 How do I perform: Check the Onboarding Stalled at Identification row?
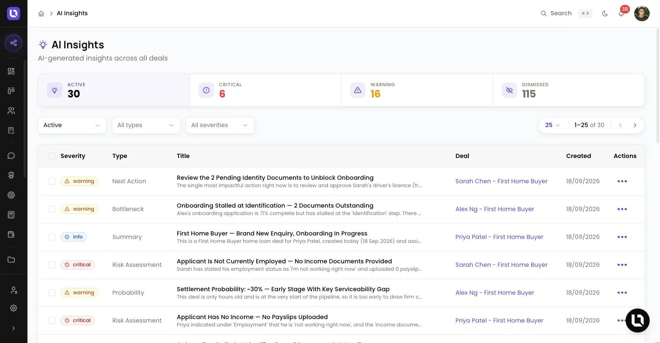[x=52, y=209]
